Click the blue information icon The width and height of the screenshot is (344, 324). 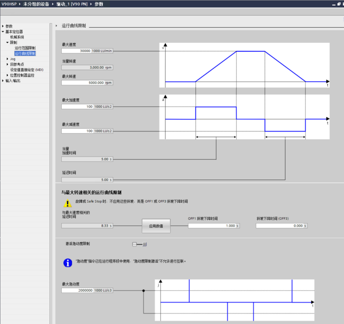click(x=68, y=263)
